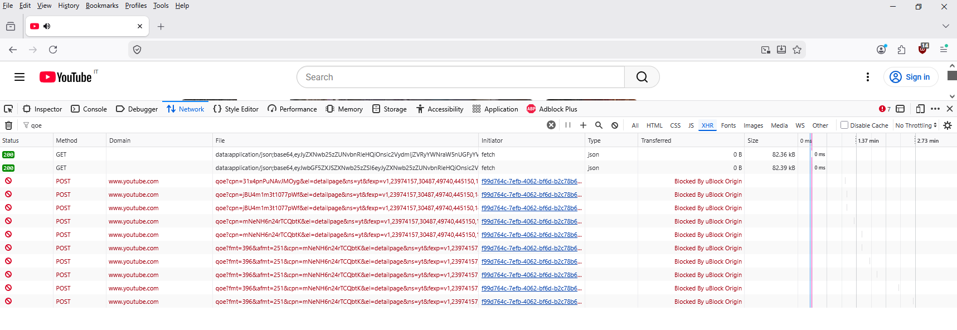Pause recording network log
This screenshot has width=957, height=330.
568,125
